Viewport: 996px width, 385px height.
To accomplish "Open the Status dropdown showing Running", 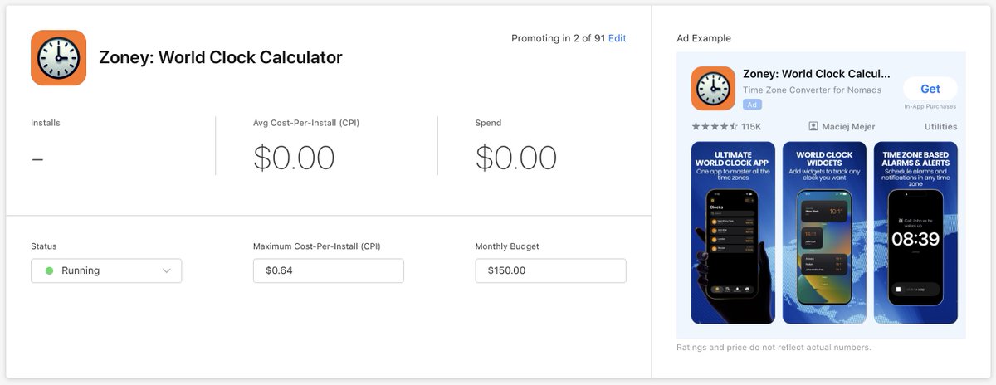I will [x=106, y=270].
